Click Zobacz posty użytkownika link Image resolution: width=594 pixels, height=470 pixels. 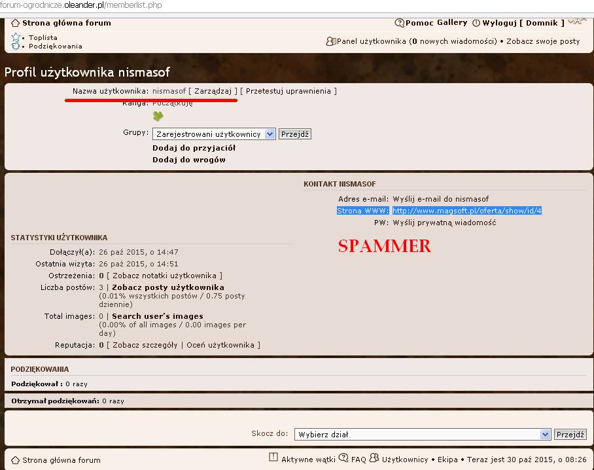coord(168,287)
